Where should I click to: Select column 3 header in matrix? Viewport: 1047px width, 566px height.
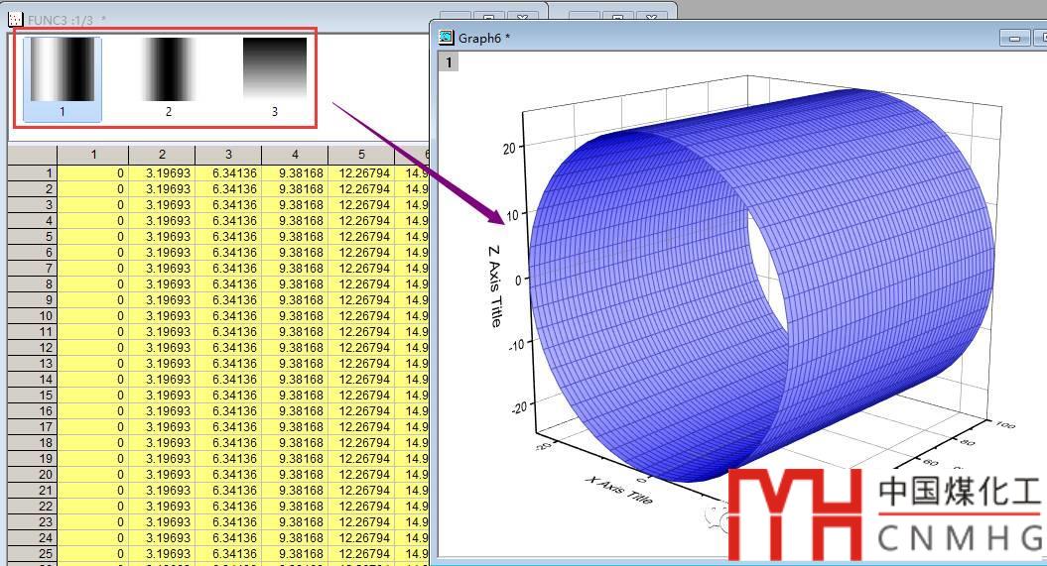(228, 155)
